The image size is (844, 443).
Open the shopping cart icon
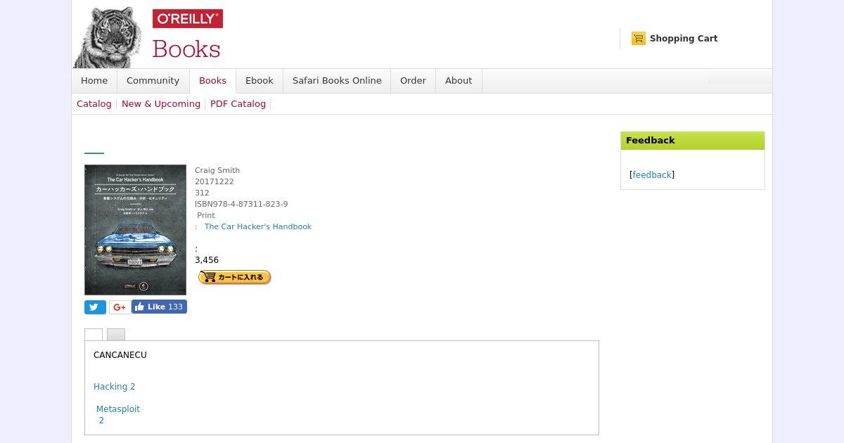pyautogui.click(x=639, y=39)
